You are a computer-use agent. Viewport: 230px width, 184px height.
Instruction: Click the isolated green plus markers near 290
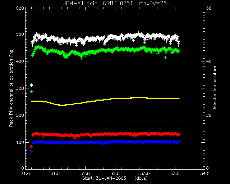tap(31, 91)
